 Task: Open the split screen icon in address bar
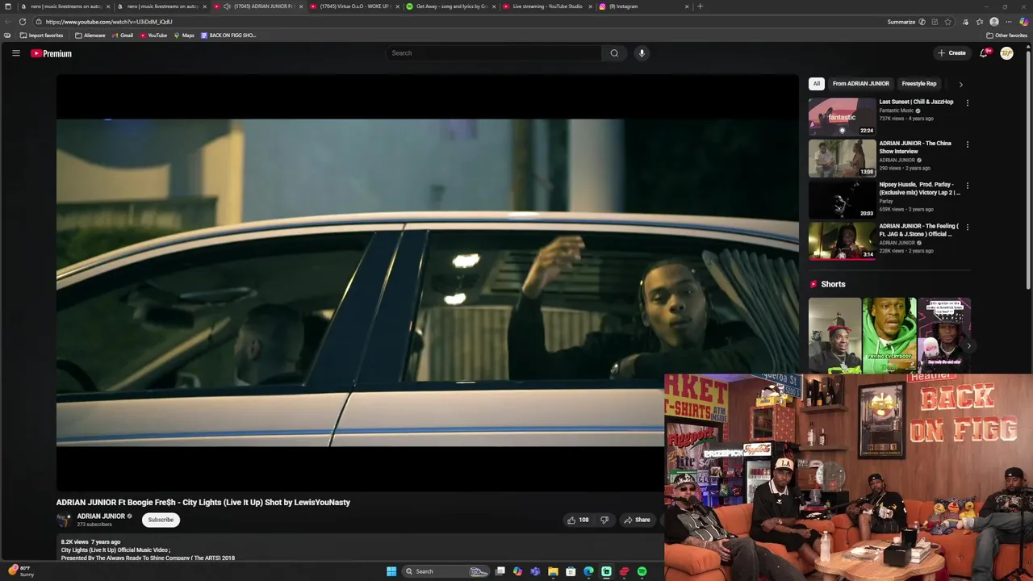point(935,22)
